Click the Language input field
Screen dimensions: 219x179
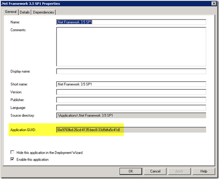131,108
